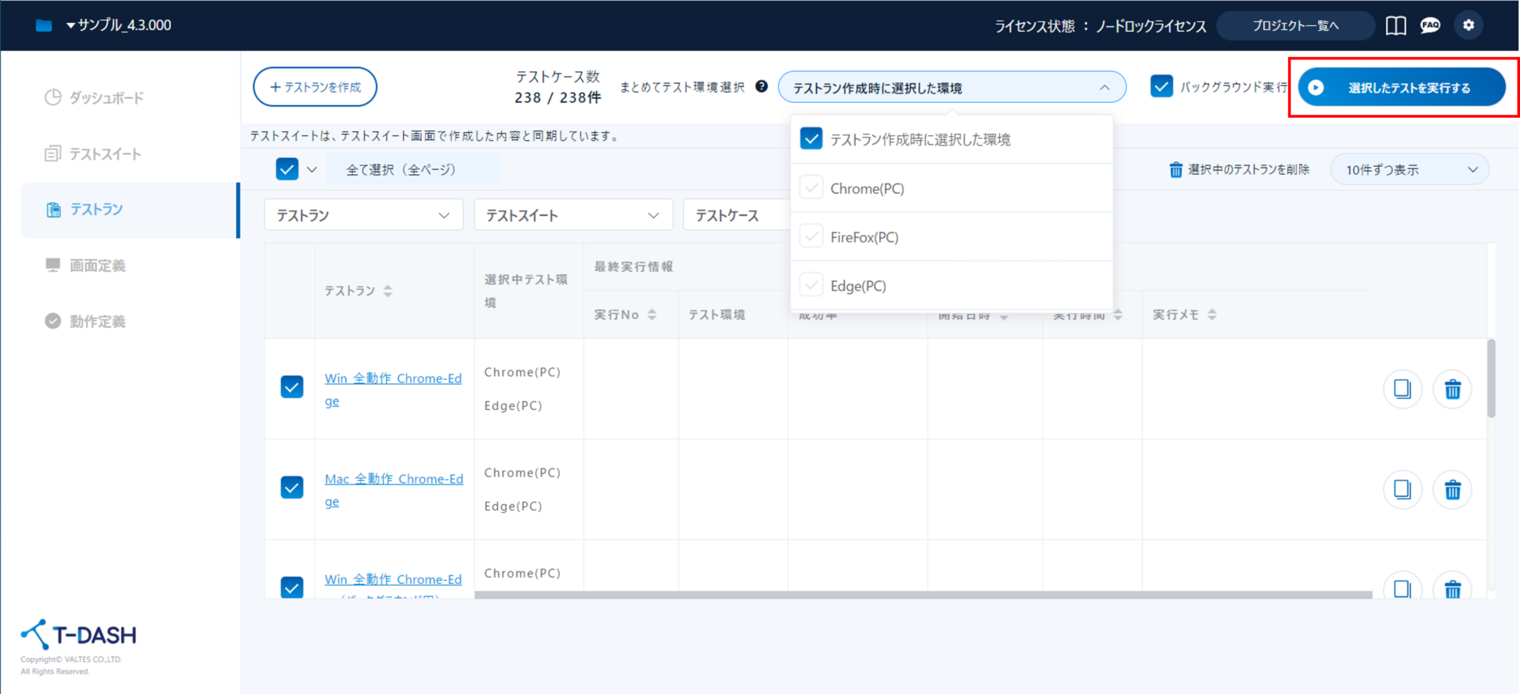Click the テストランを作成 button

(x=315, y=87)
